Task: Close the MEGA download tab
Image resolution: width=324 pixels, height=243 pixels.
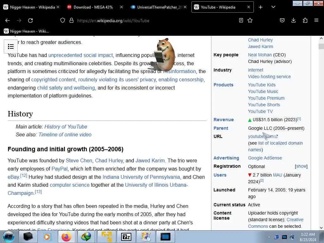Action: (x=121, y=7)
